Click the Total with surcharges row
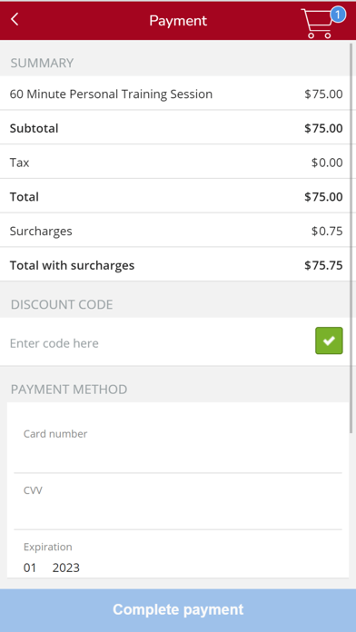 point(174,265)
